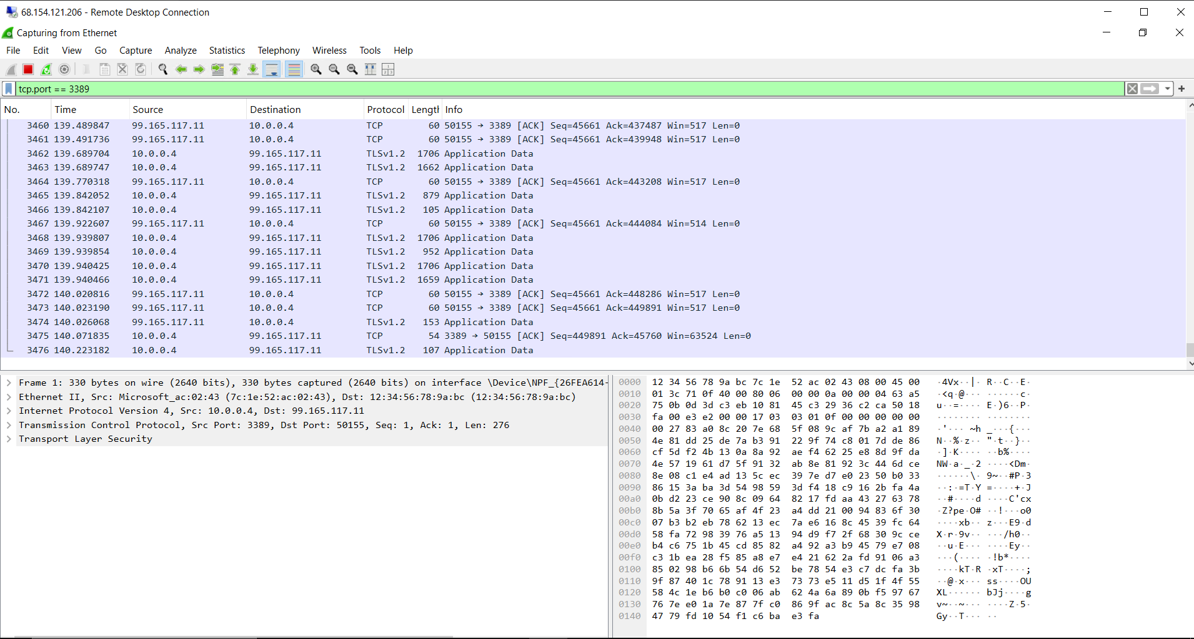Image resolution: width=1194 pixels, height=639 pixels.
Task: Select packet 3476 Application Data row
Action: [x=593, y=350]
